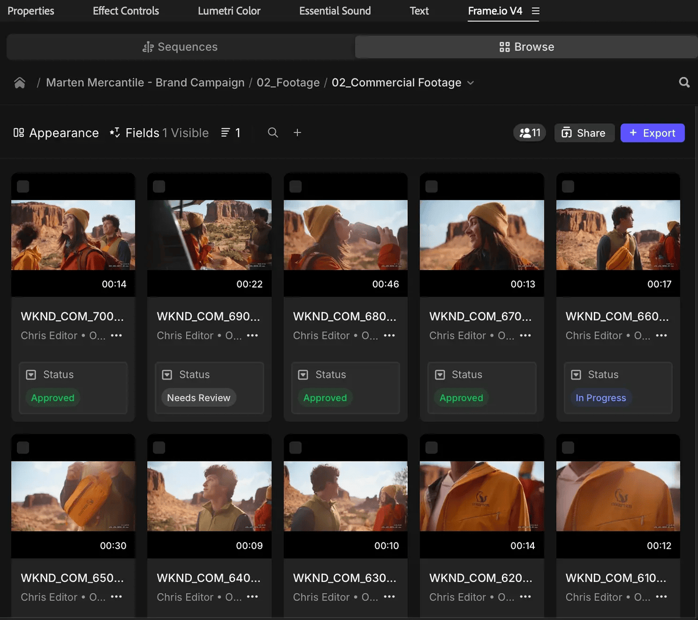The image size is (698, 620).
Task: Open the Essential Sound panel tab
Action: pos(334,10)
